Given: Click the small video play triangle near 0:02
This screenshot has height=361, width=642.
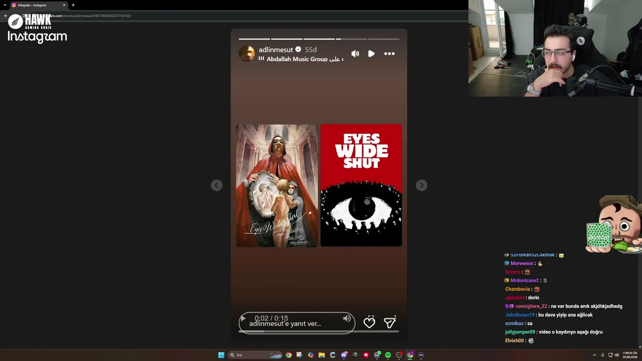Looking at the screenshot, I should [x=243, y=318].
